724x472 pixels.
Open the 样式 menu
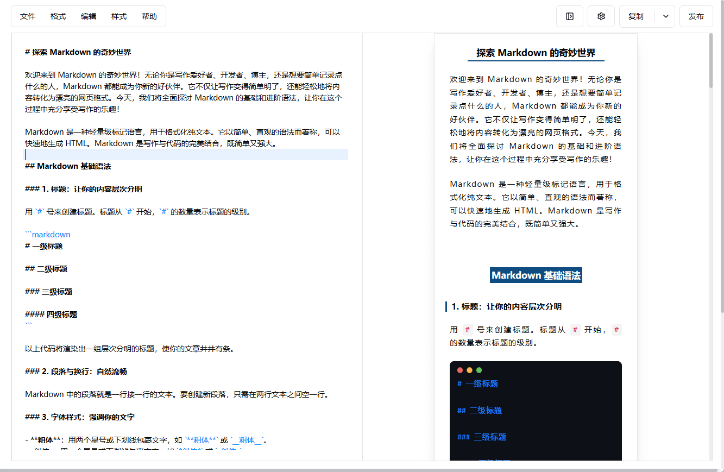coord(119,16)
